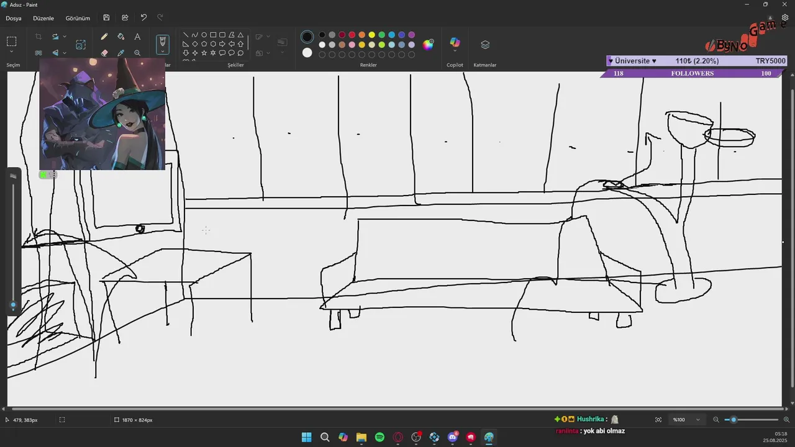
Task: Choose the Hexagon shape
Action: click(213, 44)
